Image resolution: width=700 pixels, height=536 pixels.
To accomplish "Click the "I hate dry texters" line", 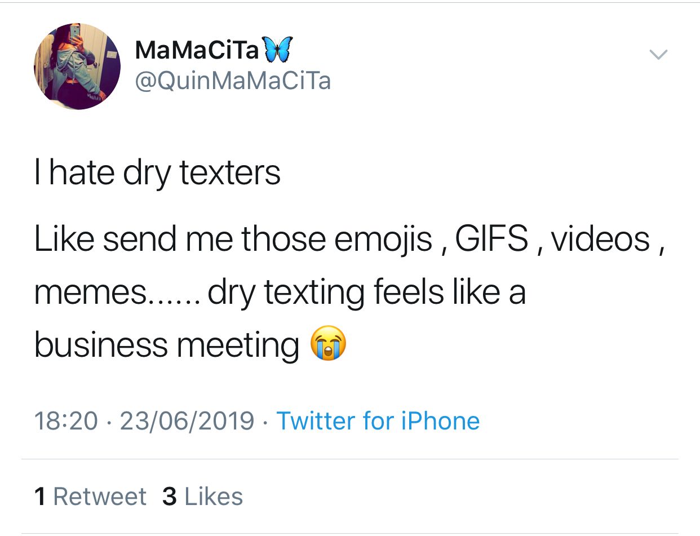I will point(157,172).
